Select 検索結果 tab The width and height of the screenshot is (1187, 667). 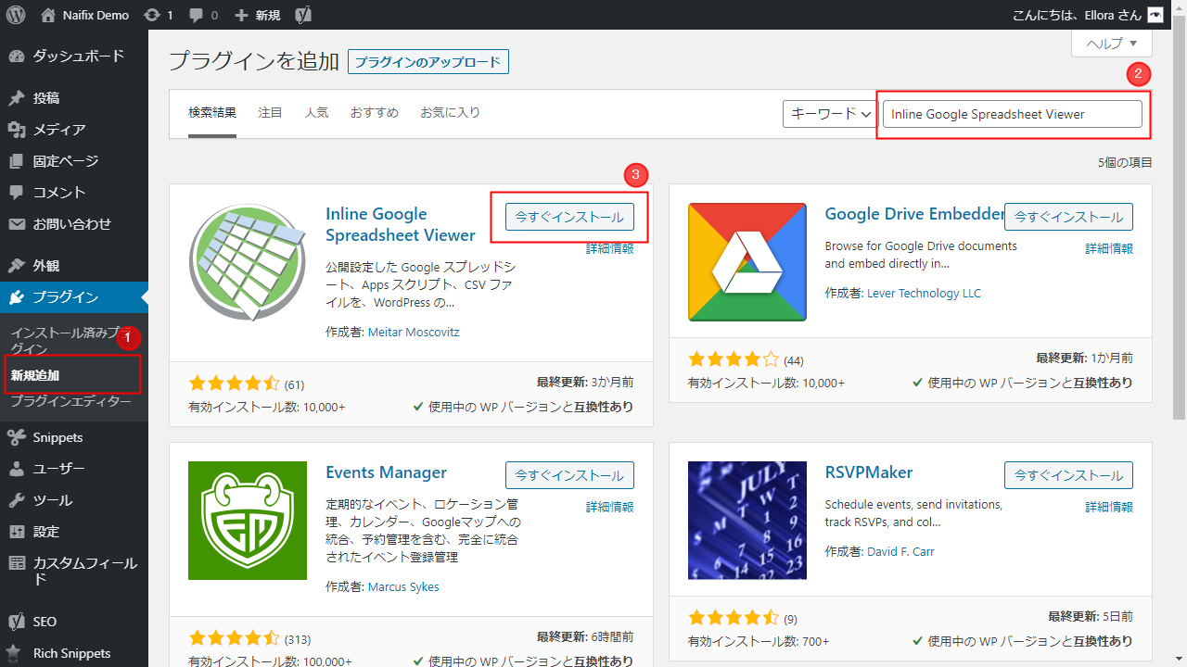212,113
